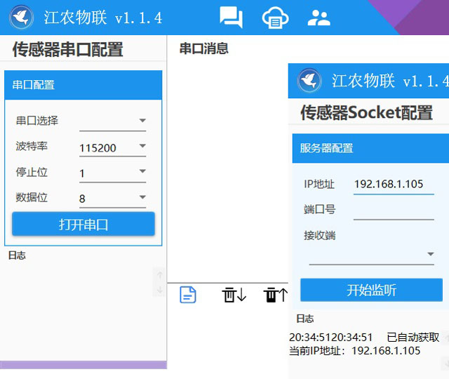Open the 数据位 dropdown showing 8

(112, 198)
